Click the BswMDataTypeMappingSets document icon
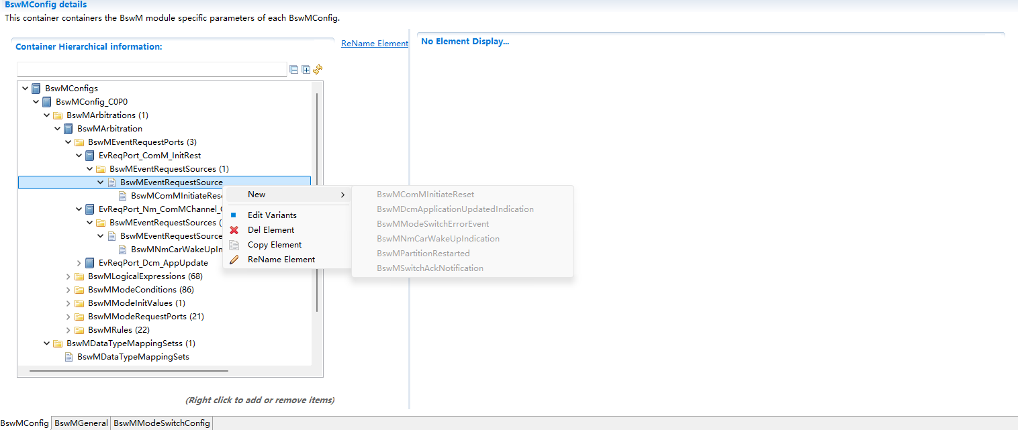 [69, 356]
